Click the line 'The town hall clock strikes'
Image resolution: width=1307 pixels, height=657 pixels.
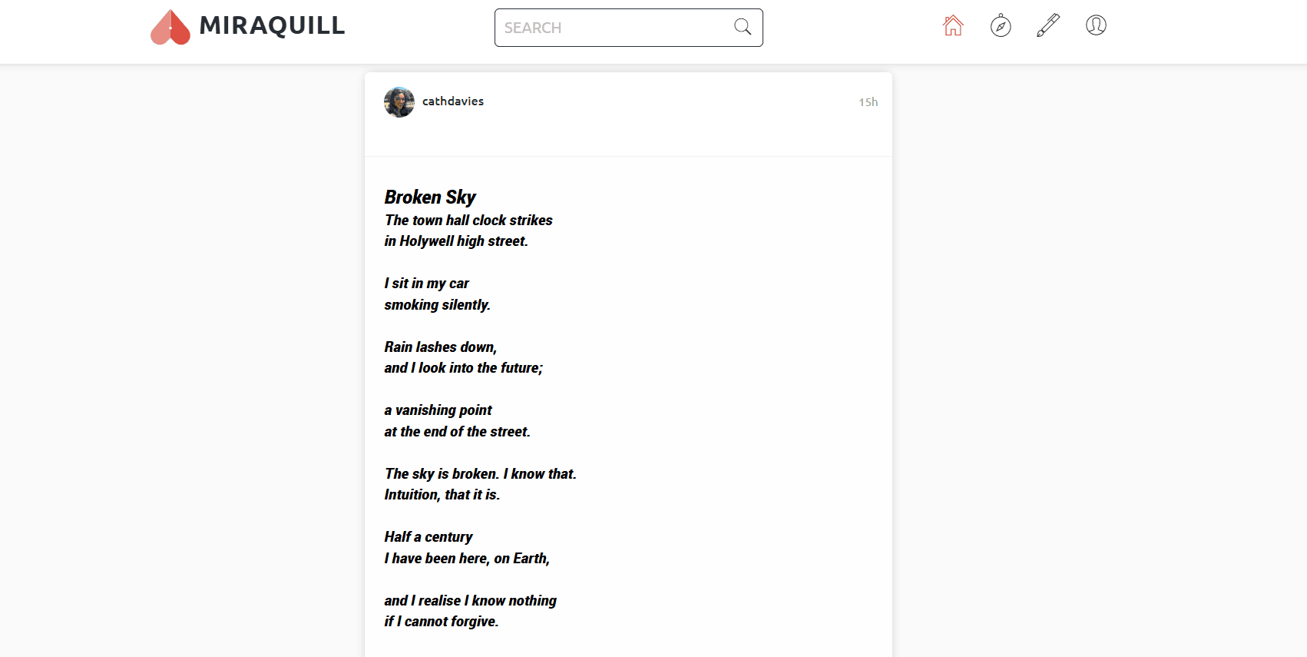(468, 221)
